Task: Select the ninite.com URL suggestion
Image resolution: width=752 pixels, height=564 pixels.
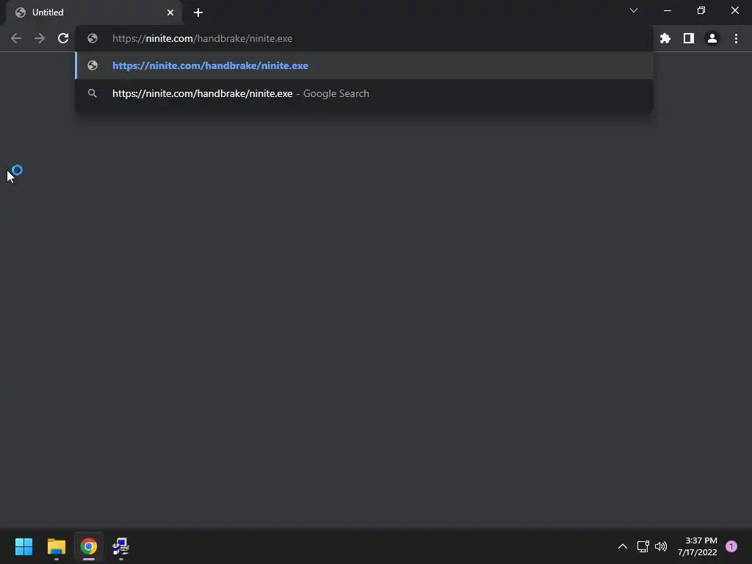Action: click(364, 65)
